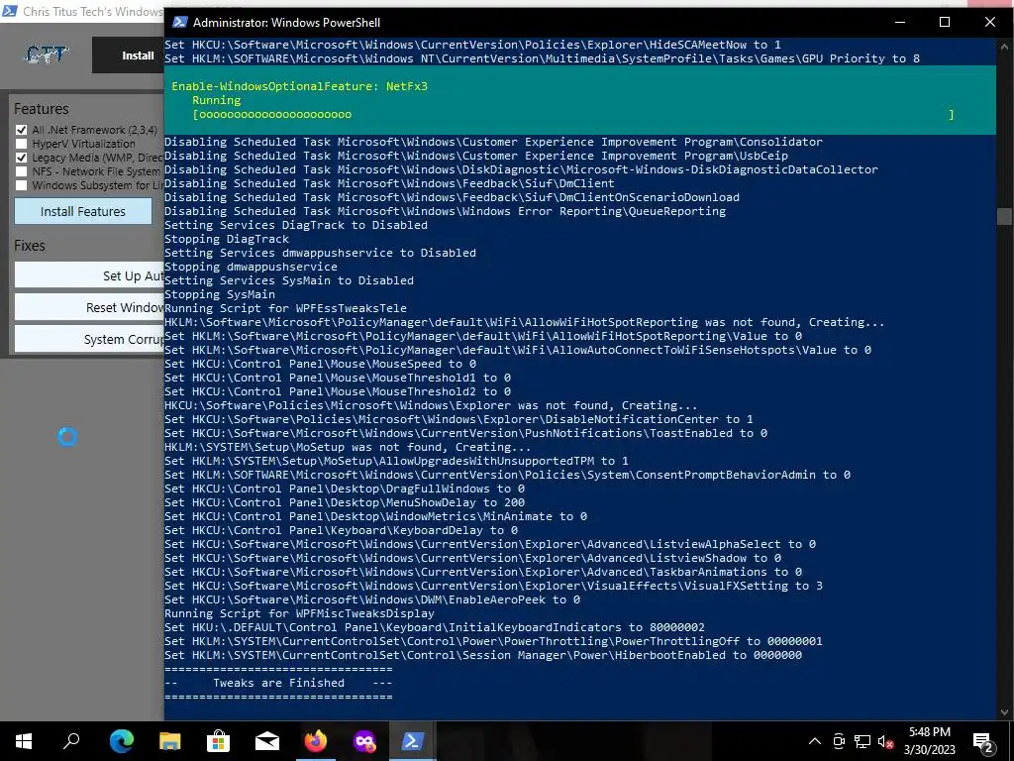Image resolution: width=1014 pixels, height=761 pixels.
Task: Click the 'Fixes' heading in WinUtil
Action: pos(30,246)
